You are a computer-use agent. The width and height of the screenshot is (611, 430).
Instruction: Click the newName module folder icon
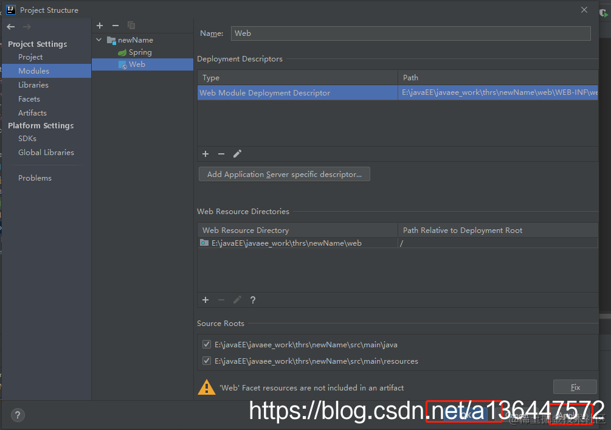(x=111, y=40)
